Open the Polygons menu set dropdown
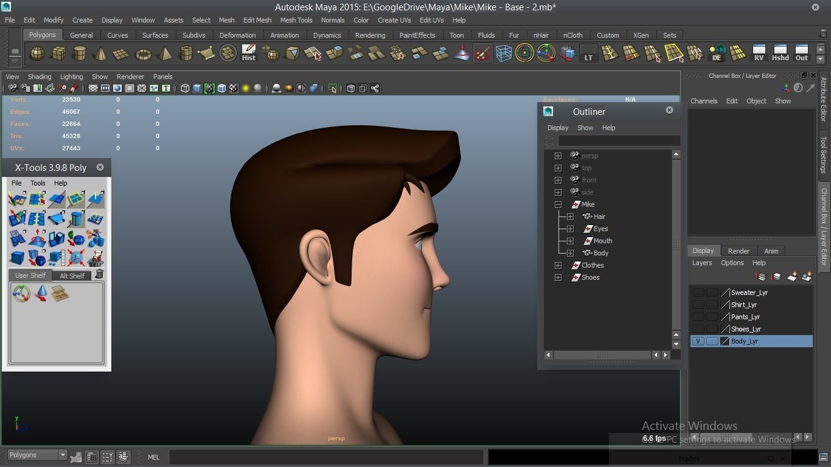This screenshot has height=467, width=831. click(37, 455)
